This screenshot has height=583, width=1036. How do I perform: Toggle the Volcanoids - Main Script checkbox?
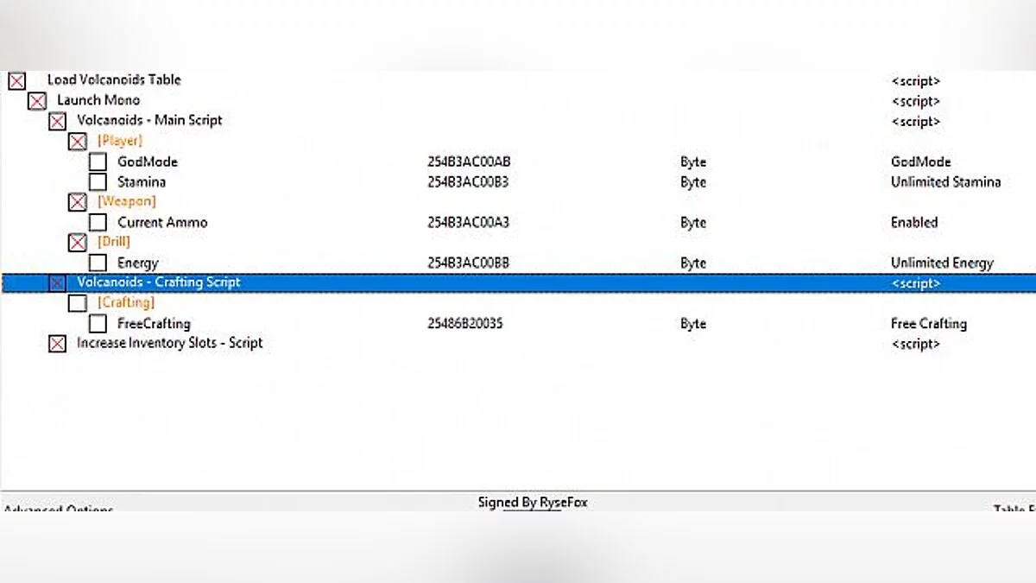click(x=57, y=122)
